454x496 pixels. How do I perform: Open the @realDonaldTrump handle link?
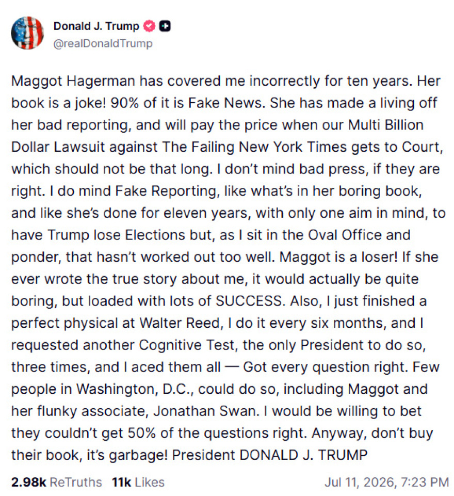point(103,43)
